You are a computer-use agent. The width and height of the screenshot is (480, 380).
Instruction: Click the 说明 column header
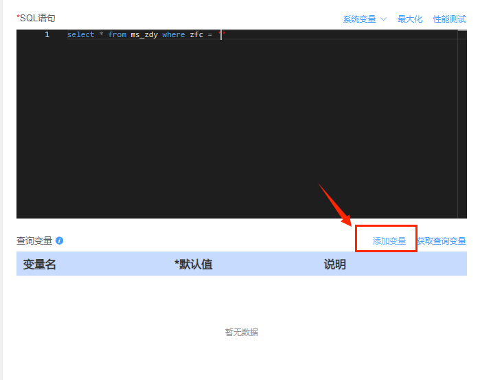click(335, 264)
